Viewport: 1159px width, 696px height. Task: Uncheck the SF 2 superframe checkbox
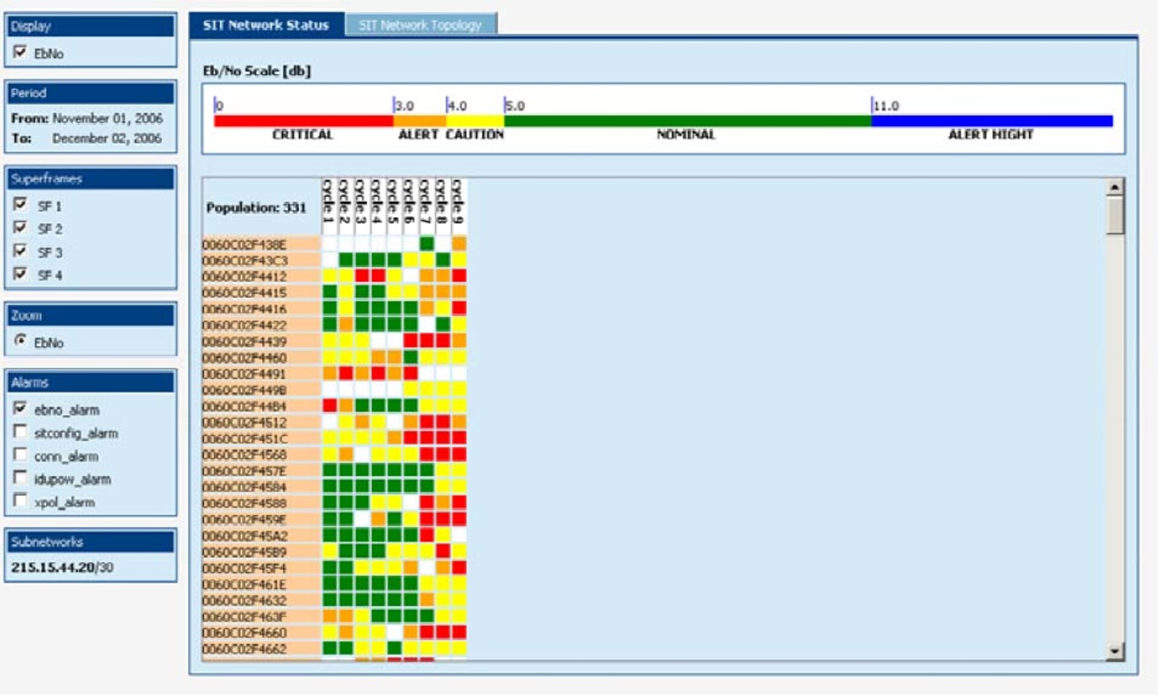pos(20,228)
